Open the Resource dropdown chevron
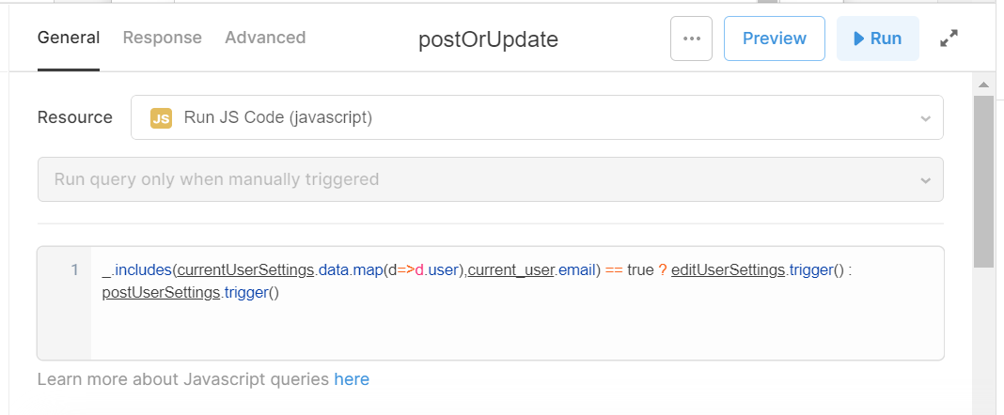Viewport: 1004px width, 415px height. click(x=925, y=119)
